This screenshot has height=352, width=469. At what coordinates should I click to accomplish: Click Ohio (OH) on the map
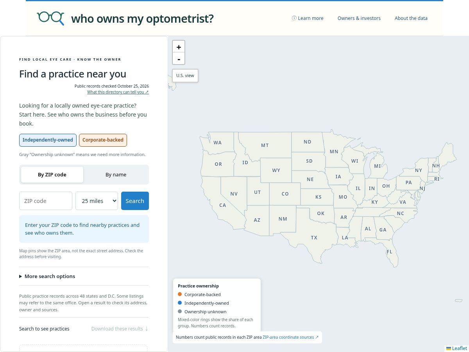[386, 186]
